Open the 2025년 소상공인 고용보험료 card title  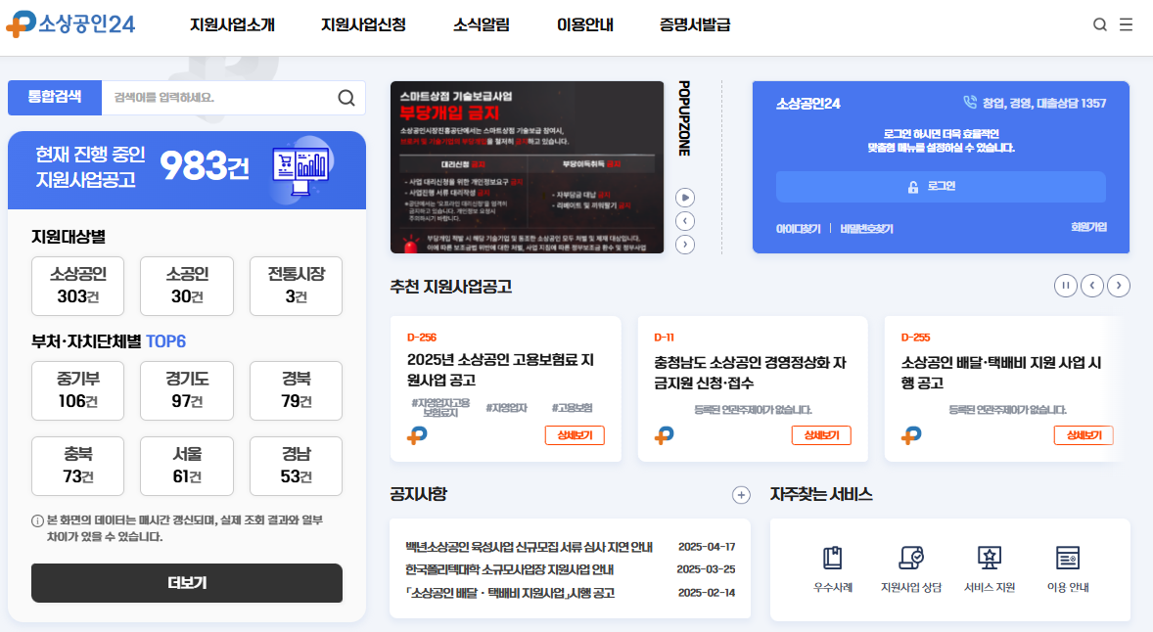pyautogui.click(x=501, y=370)
